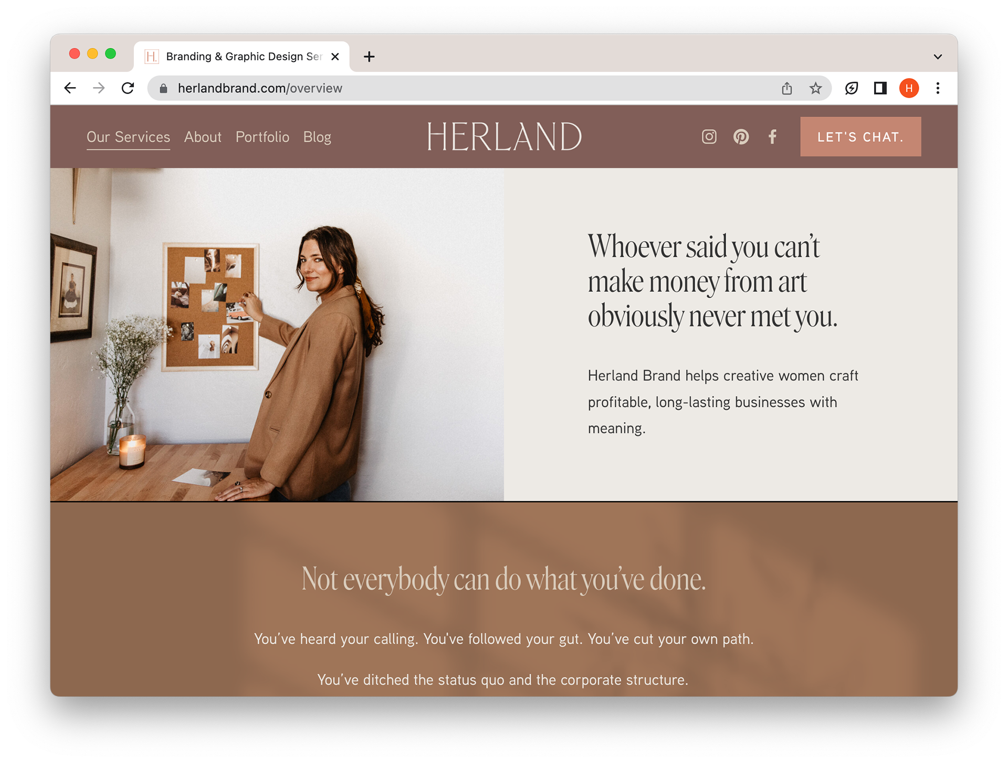1008x763 pixels.
Task: Click the lightning-bolt extension icon
Action: click(x=851, y=88)
